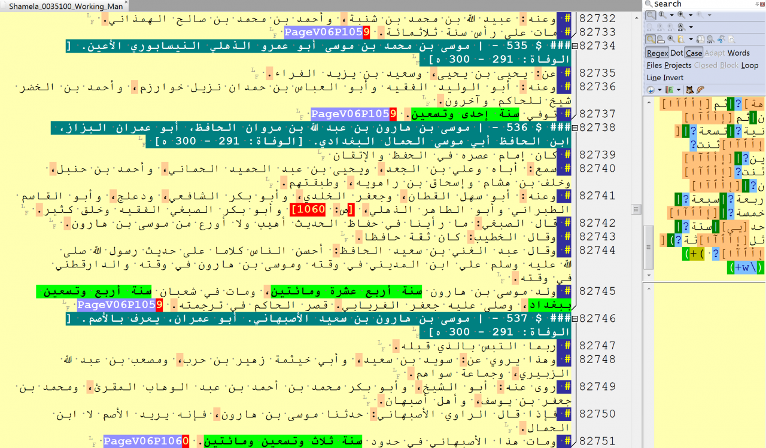The width and height of the screenshot is (766, 448).
Task: Click the (+w\) text in search box
Action: point(745,268)
